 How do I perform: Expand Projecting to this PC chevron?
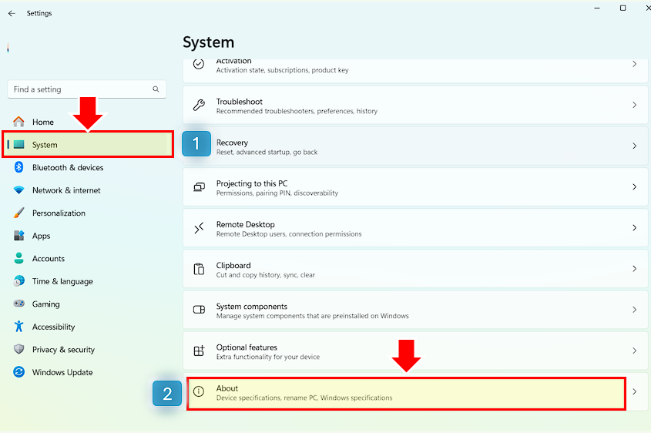tap(634, 186)
